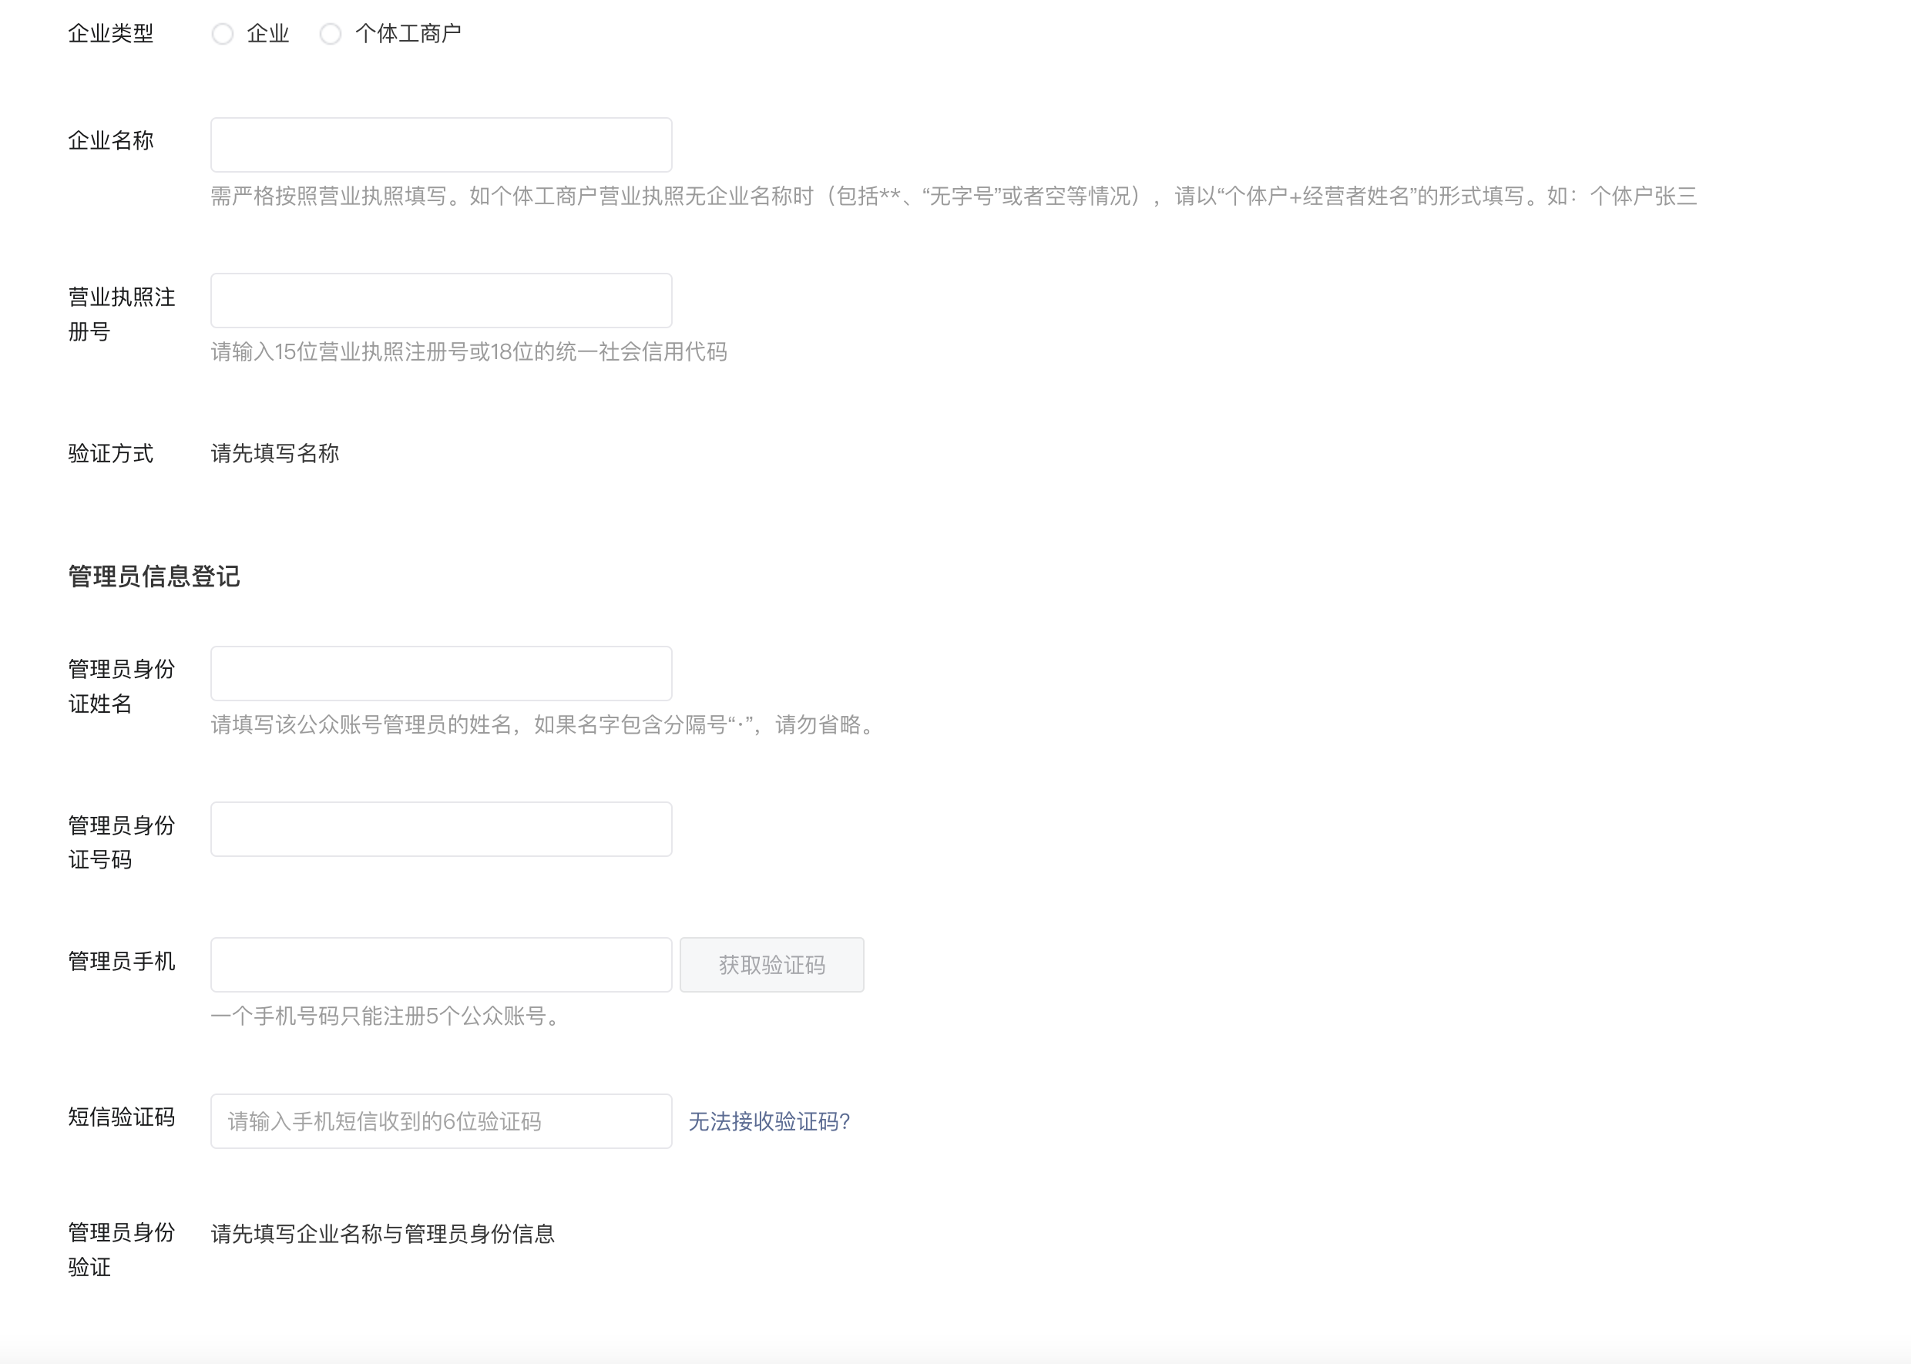Click the 管理员信息登记 section heading
Viewport: 1911px width, 1364px height.
point(154,576)
